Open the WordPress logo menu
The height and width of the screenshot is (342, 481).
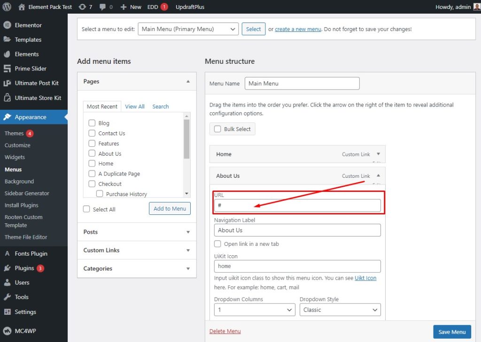pos(7,7)
